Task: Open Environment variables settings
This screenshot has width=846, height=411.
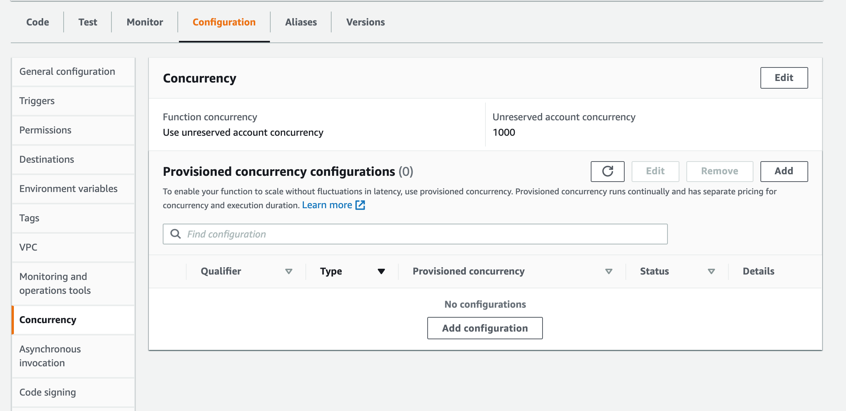Action: [68, 189]
